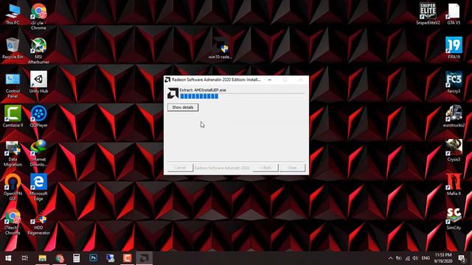Open Internet Download Manager shortcut
The height and width of the screenshot is (265, 472).
[x=38, y=154]
